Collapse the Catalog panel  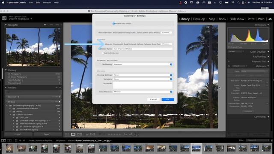pyautogui.click(x=6, y=70)
